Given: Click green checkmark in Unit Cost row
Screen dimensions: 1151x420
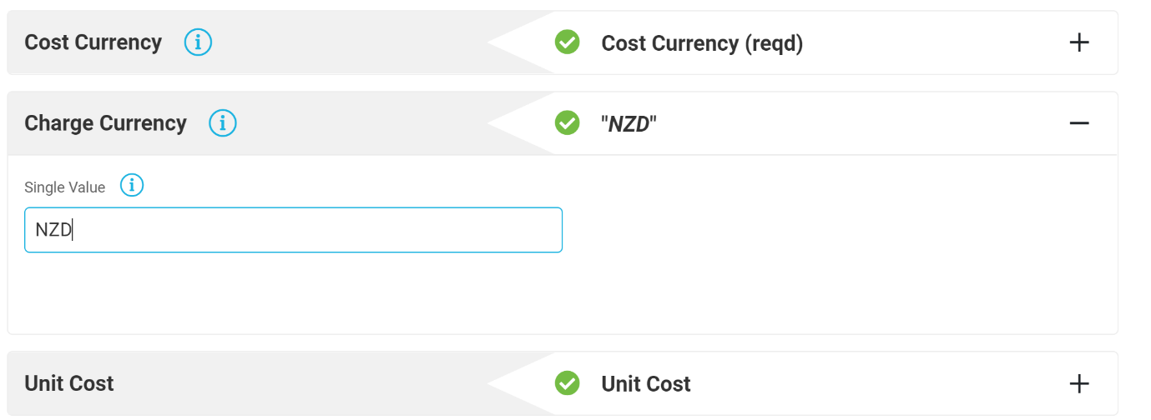Looking at the screenshot, I should [568, 382].
